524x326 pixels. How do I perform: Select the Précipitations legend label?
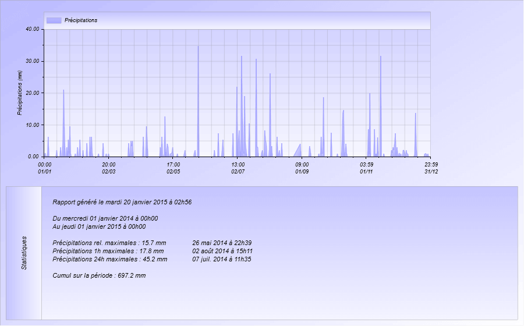80,20
